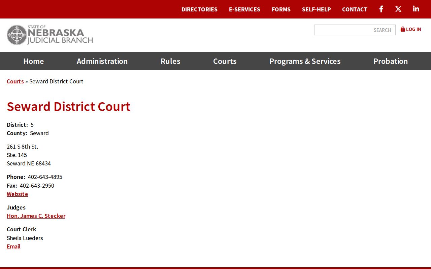Open the Rules navigation item

[x=170, y=61]
